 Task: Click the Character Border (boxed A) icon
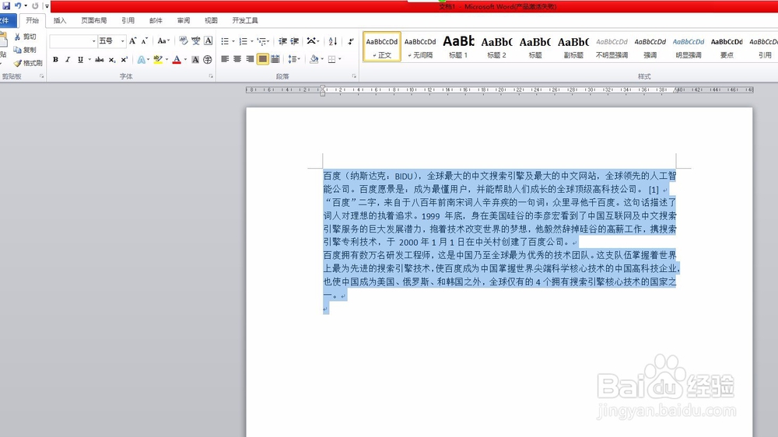pos(209,40)
